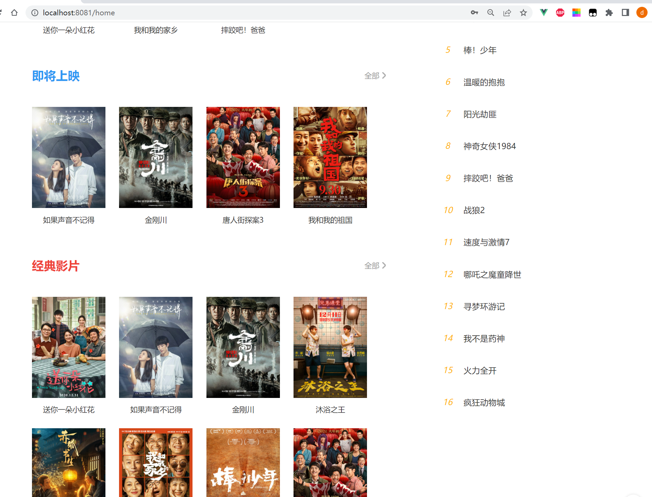Click 沐浴之王 title below poster
Image resolution: width=652 pixels, height=497 pixels.
pos(330,410)
